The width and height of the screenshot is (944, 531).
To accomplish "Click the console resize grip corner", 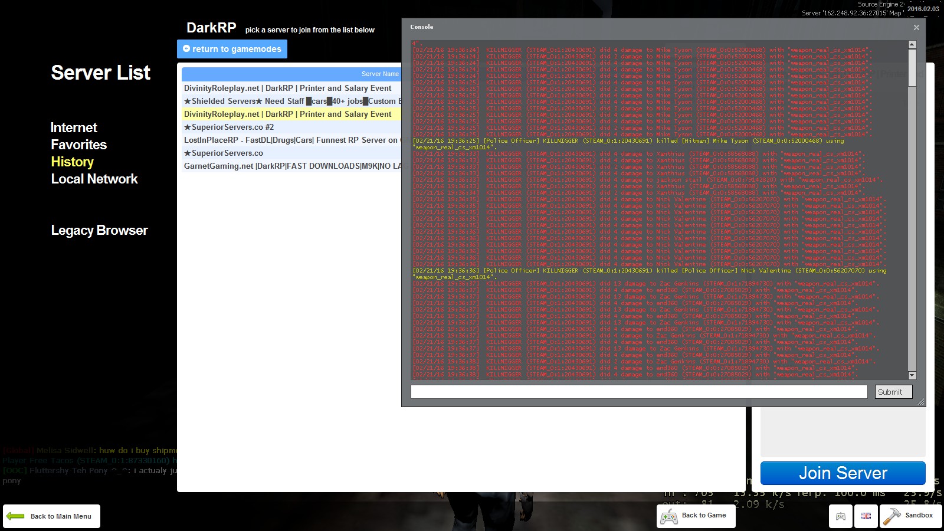I will pos(921,402).
